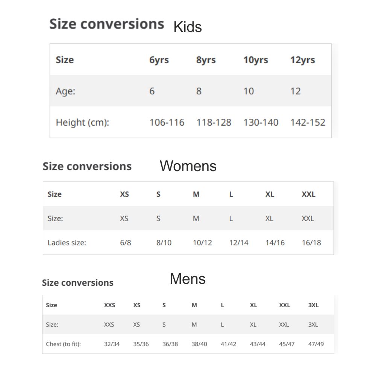This screenshot has width=376, height=376.
Task: Click the 16/18 ladies size cell
Action: pos(311,243)
